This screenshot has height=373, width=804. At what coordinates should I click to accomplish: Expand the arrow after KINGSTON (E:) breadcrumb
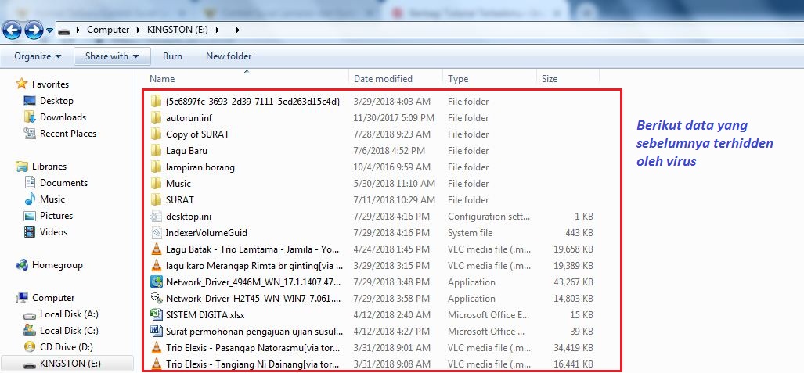(218, 30)
